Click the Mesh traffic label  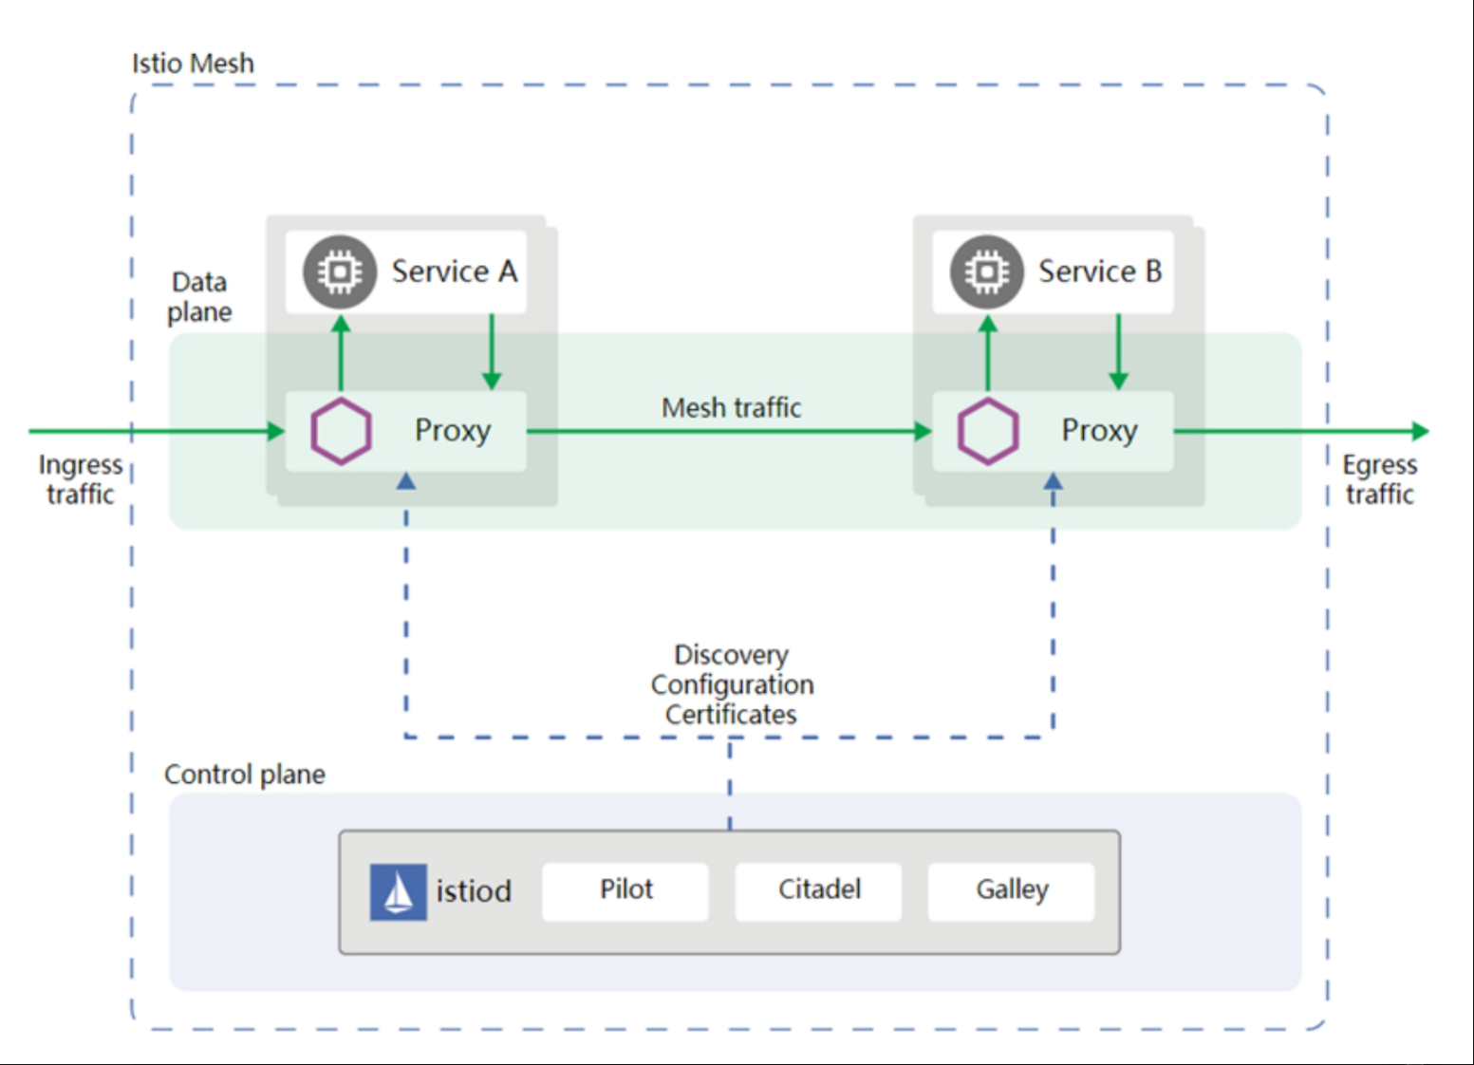[x=732, y=408]
